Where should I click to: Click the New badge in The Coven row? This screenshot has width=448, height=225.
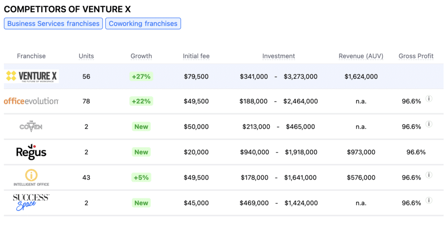coord(141,127)
